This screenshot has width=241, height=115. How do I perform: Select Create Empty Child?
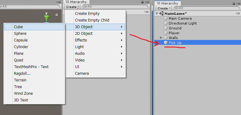click(95, 20)
